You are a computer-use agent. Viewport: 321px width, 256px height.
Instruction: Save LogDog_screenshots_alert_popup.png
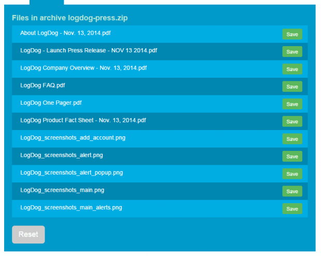coord(292,174)
